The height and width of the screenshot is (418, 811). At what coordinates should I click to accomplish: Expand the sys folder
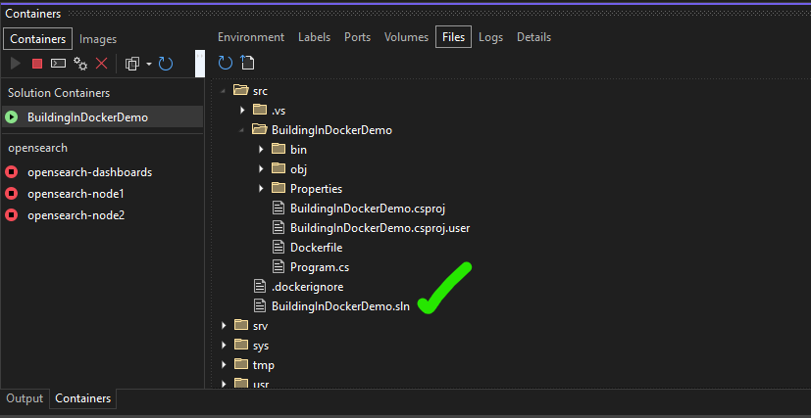[224, 346]
